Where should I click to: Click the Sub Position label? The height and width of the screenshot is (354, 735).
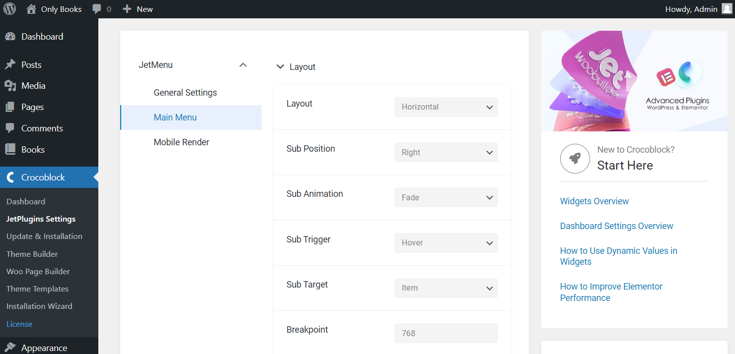tap(311, 149)
